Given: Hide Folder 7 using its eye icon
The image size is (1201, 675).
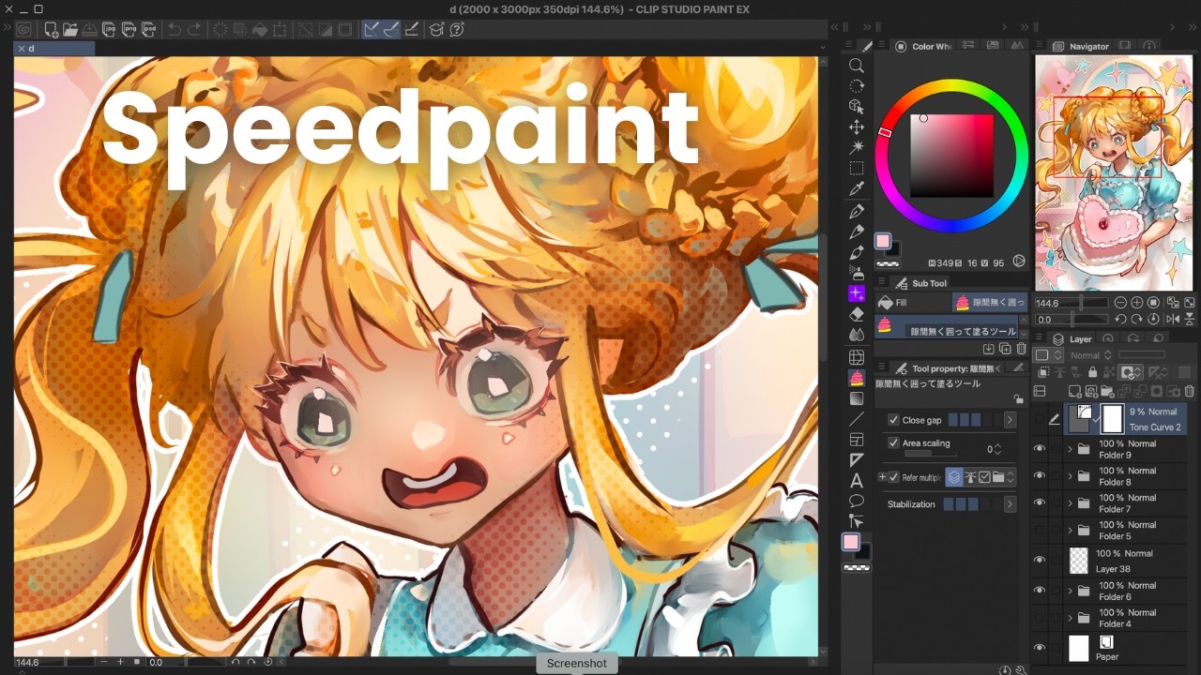Looking at the screenshot, I should point(1039,503).
